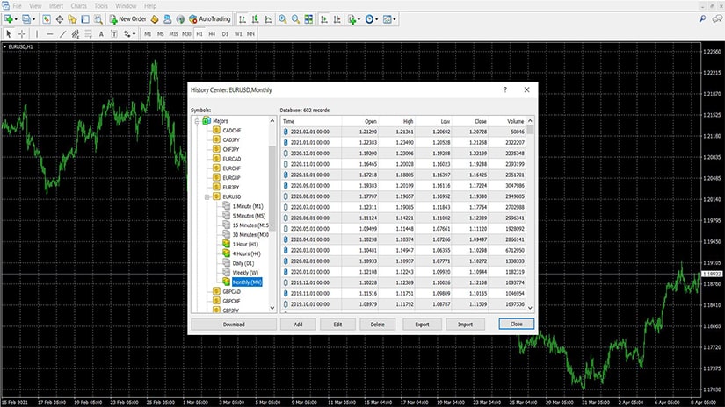Open the Charts menu
This screenshot has width=725, height=407.
click(x=78, y=5)
